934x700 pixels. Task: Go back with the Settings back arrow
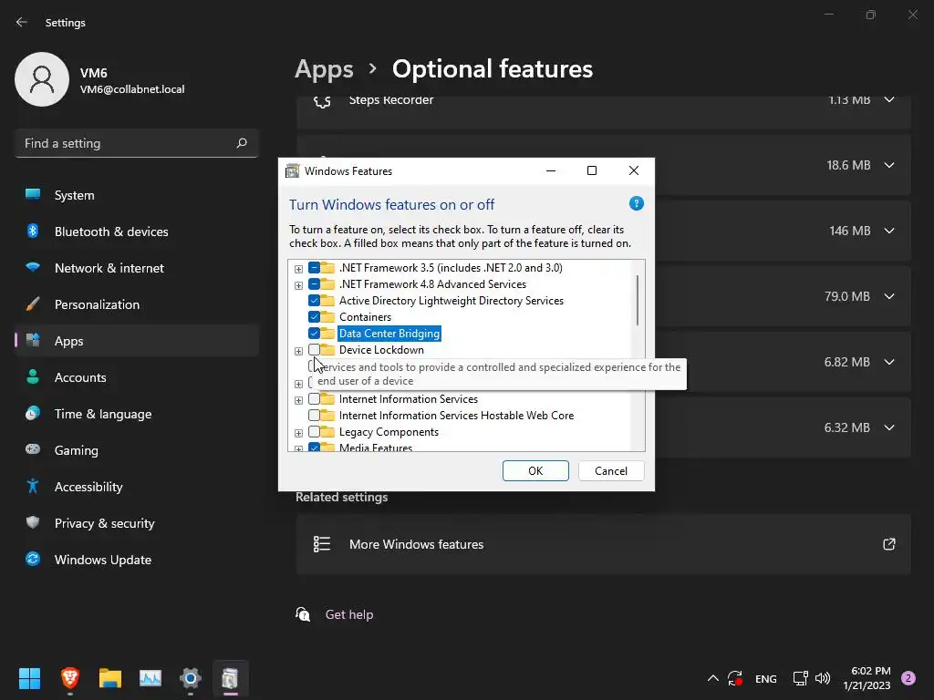point(22,22)
